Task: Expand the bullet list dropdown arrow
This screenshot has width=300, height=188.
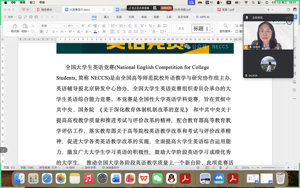Action: 116,26
